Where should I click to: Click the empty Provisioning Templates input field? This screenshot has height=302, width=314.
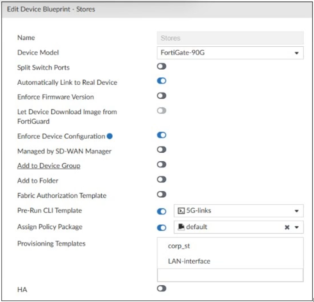pyautogui.click(x=230, y=275)
